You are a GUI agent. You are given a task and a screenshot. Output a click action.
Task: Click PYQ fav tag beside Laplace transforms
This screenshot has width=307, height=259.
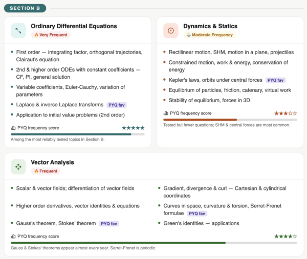(x=117, y=105)
